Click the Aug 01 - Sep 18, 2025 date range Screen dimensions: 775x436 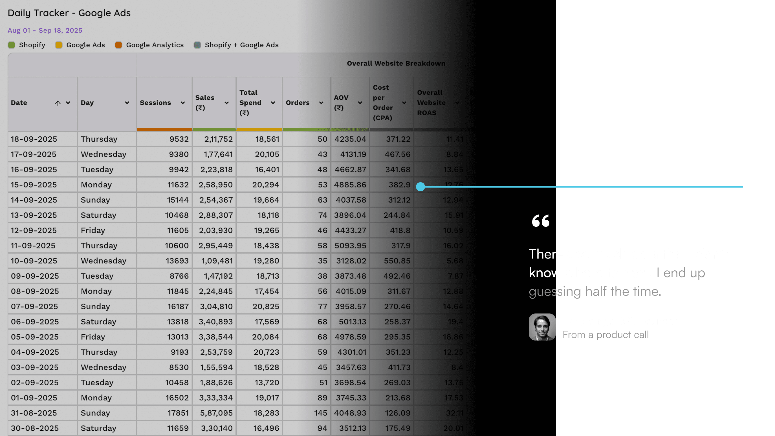click(x=45, y=30)
